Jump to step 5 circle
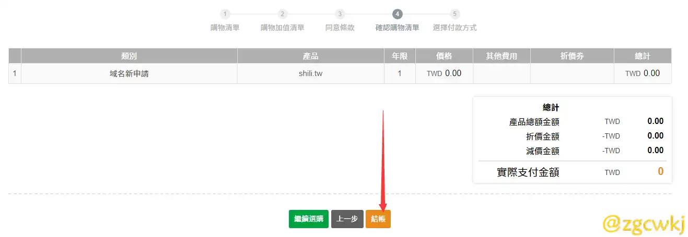This screenshot has height=237, width=688. click(x=454, y=14)
